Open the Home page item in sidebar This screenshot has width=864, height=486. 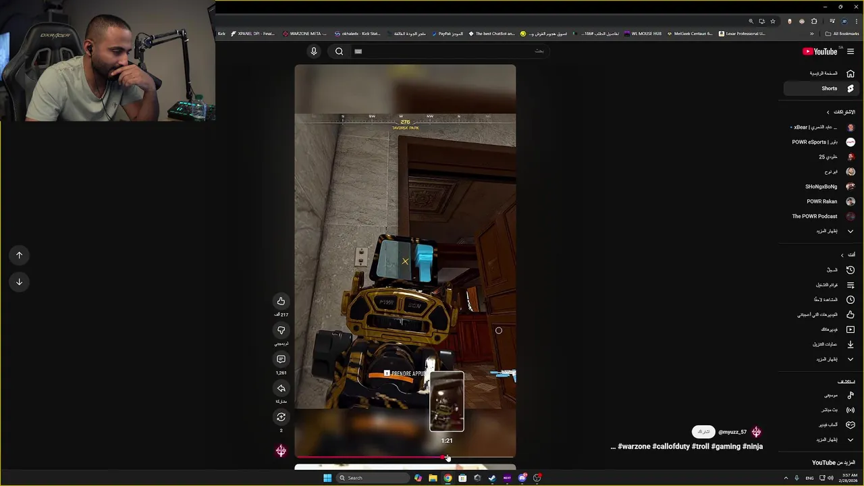(x=821, y=74)
